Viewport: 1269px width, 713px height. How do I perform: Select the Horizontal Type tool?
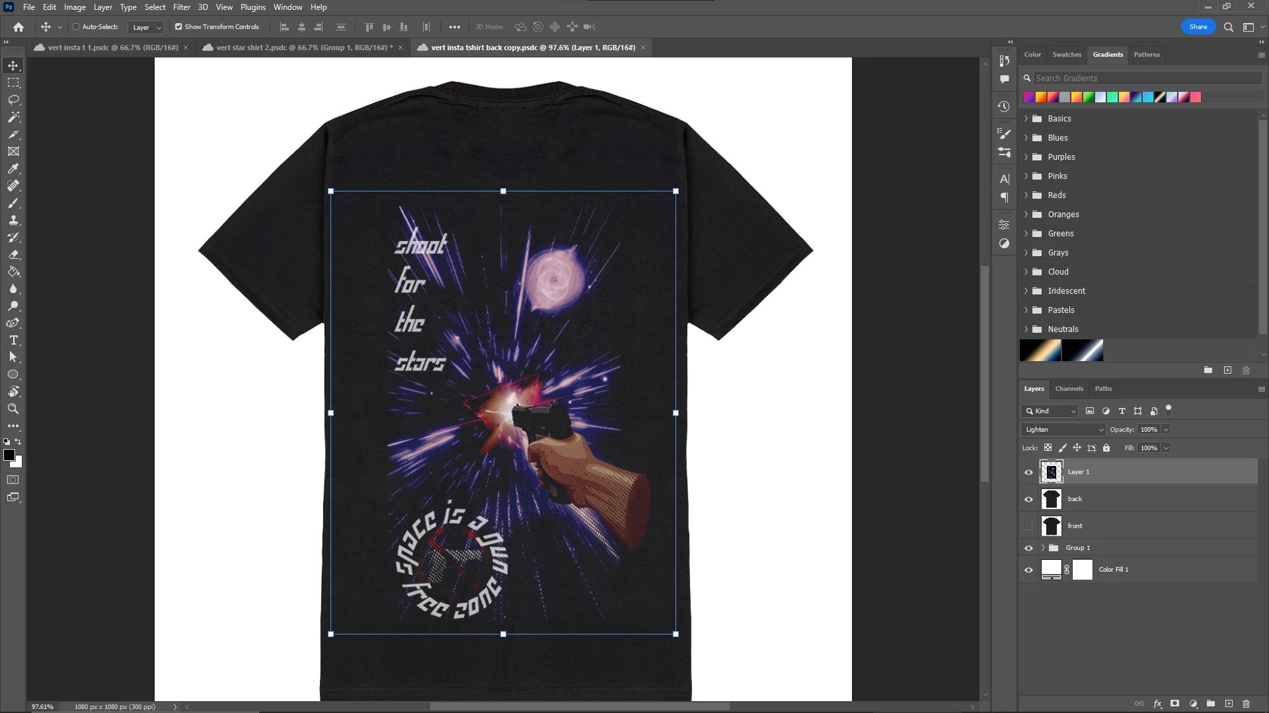coord(13,341)
